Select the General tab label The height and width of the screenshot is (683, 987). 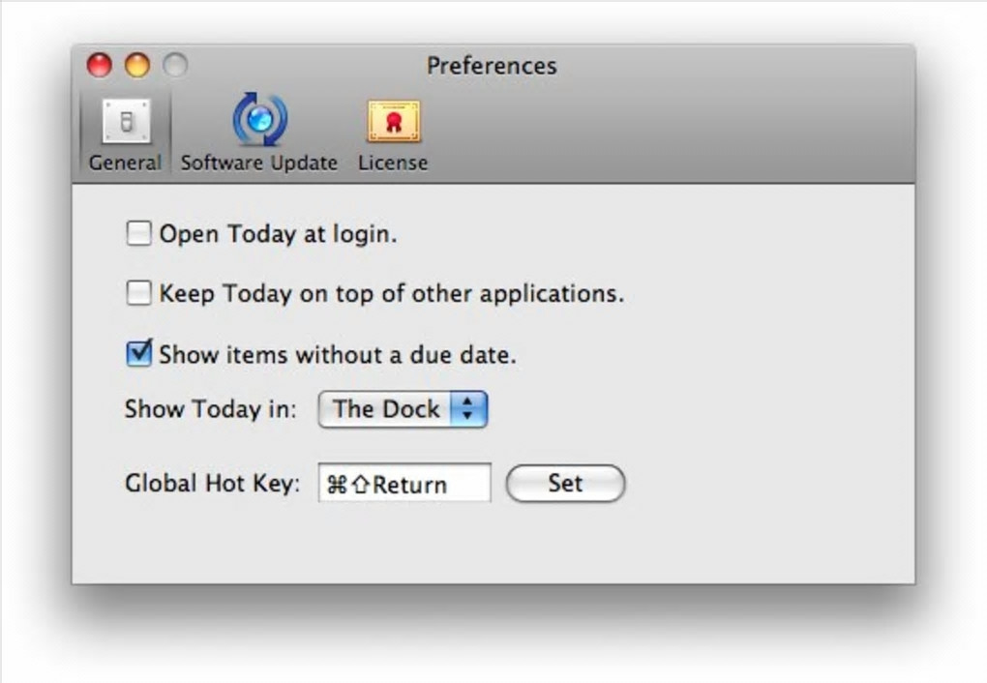(x=125, y=163)
